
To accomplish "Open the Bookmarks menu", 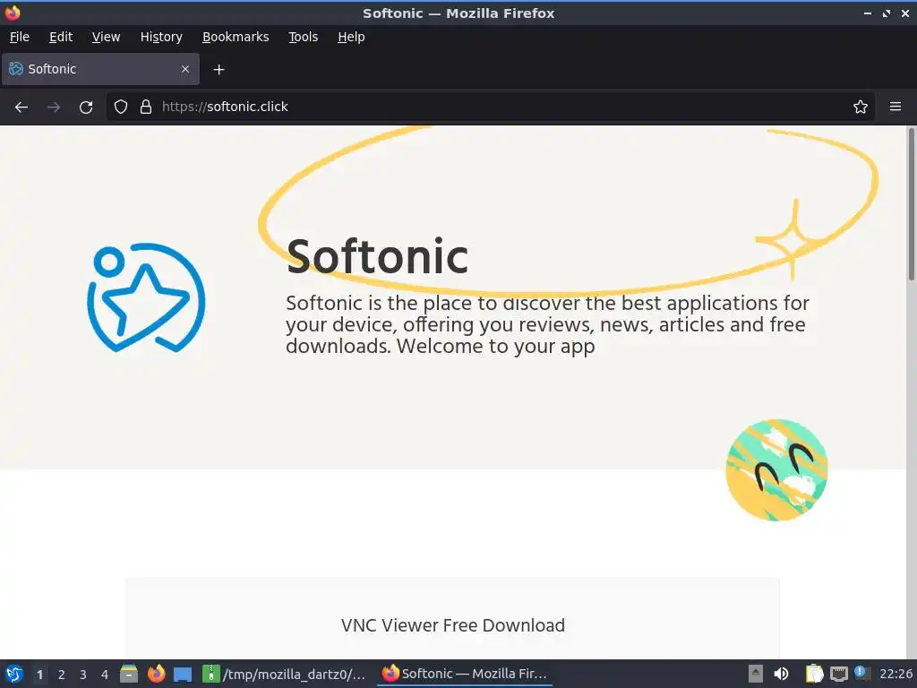I will tap(236, 37).
